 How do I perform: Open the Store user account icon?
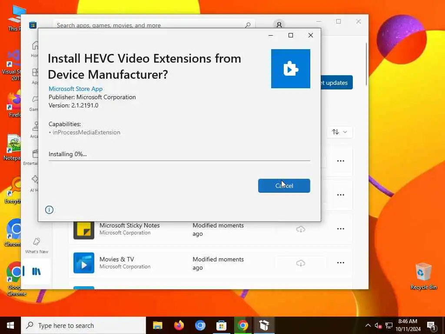279,25
